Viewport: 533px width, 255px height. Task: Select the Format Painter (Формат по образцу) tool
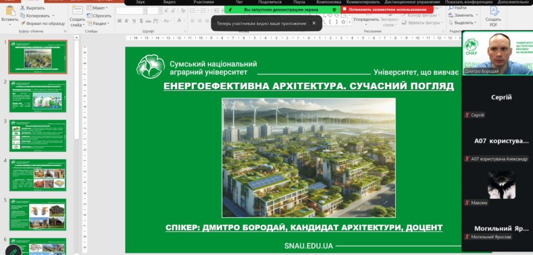pyautogui.click(x=22, y=23)
